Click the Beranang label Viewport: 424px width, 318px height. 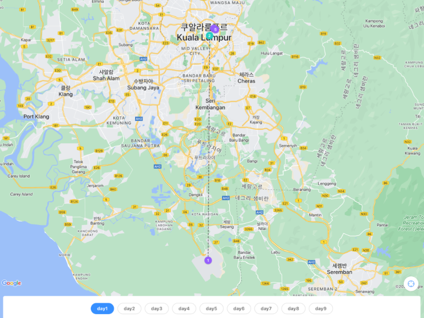(x=302, y=189)
